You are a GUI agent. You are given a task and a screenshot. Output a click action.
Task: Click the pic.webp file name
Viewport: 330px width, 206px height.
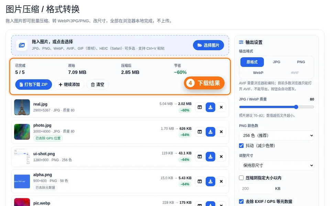(42, 203)
